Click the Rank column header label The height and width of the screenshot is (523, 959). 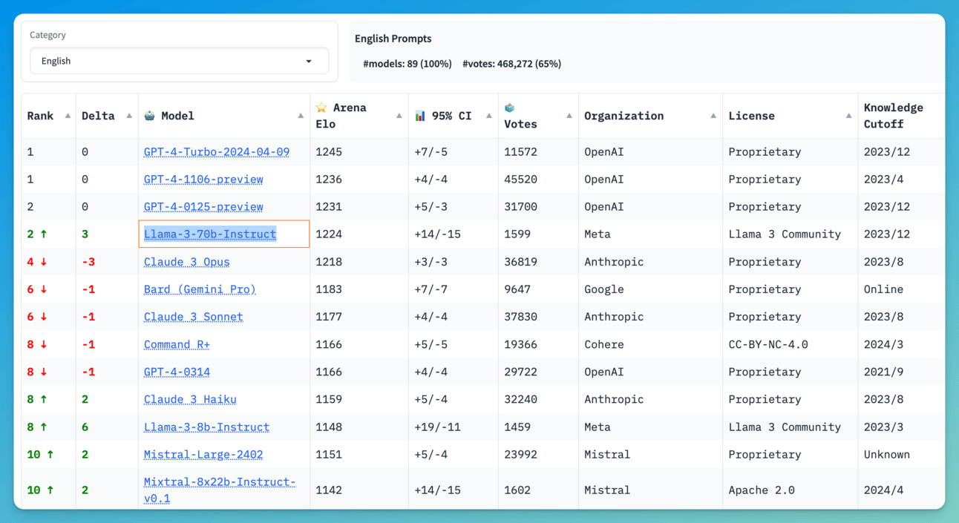tap(40, 116)
